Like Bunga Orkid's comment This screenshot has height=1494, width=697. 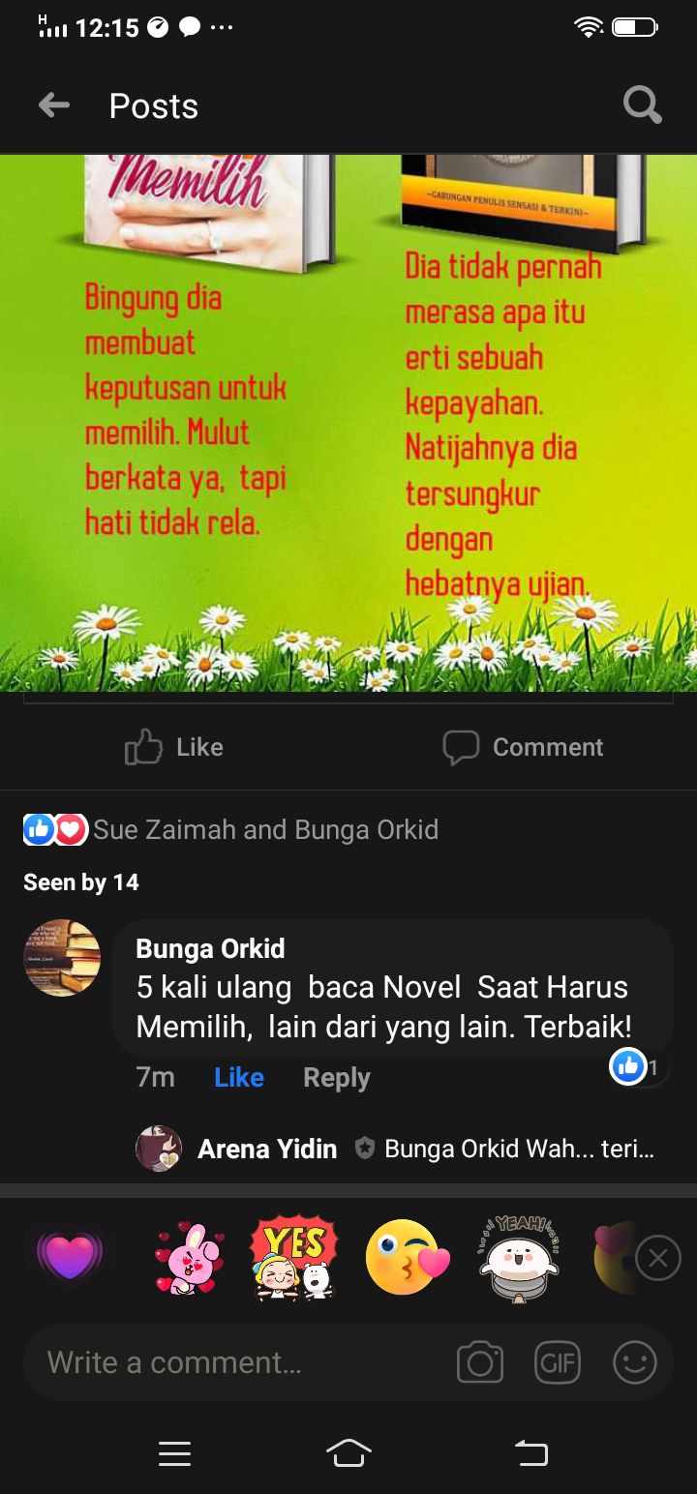pos(239,1077)
